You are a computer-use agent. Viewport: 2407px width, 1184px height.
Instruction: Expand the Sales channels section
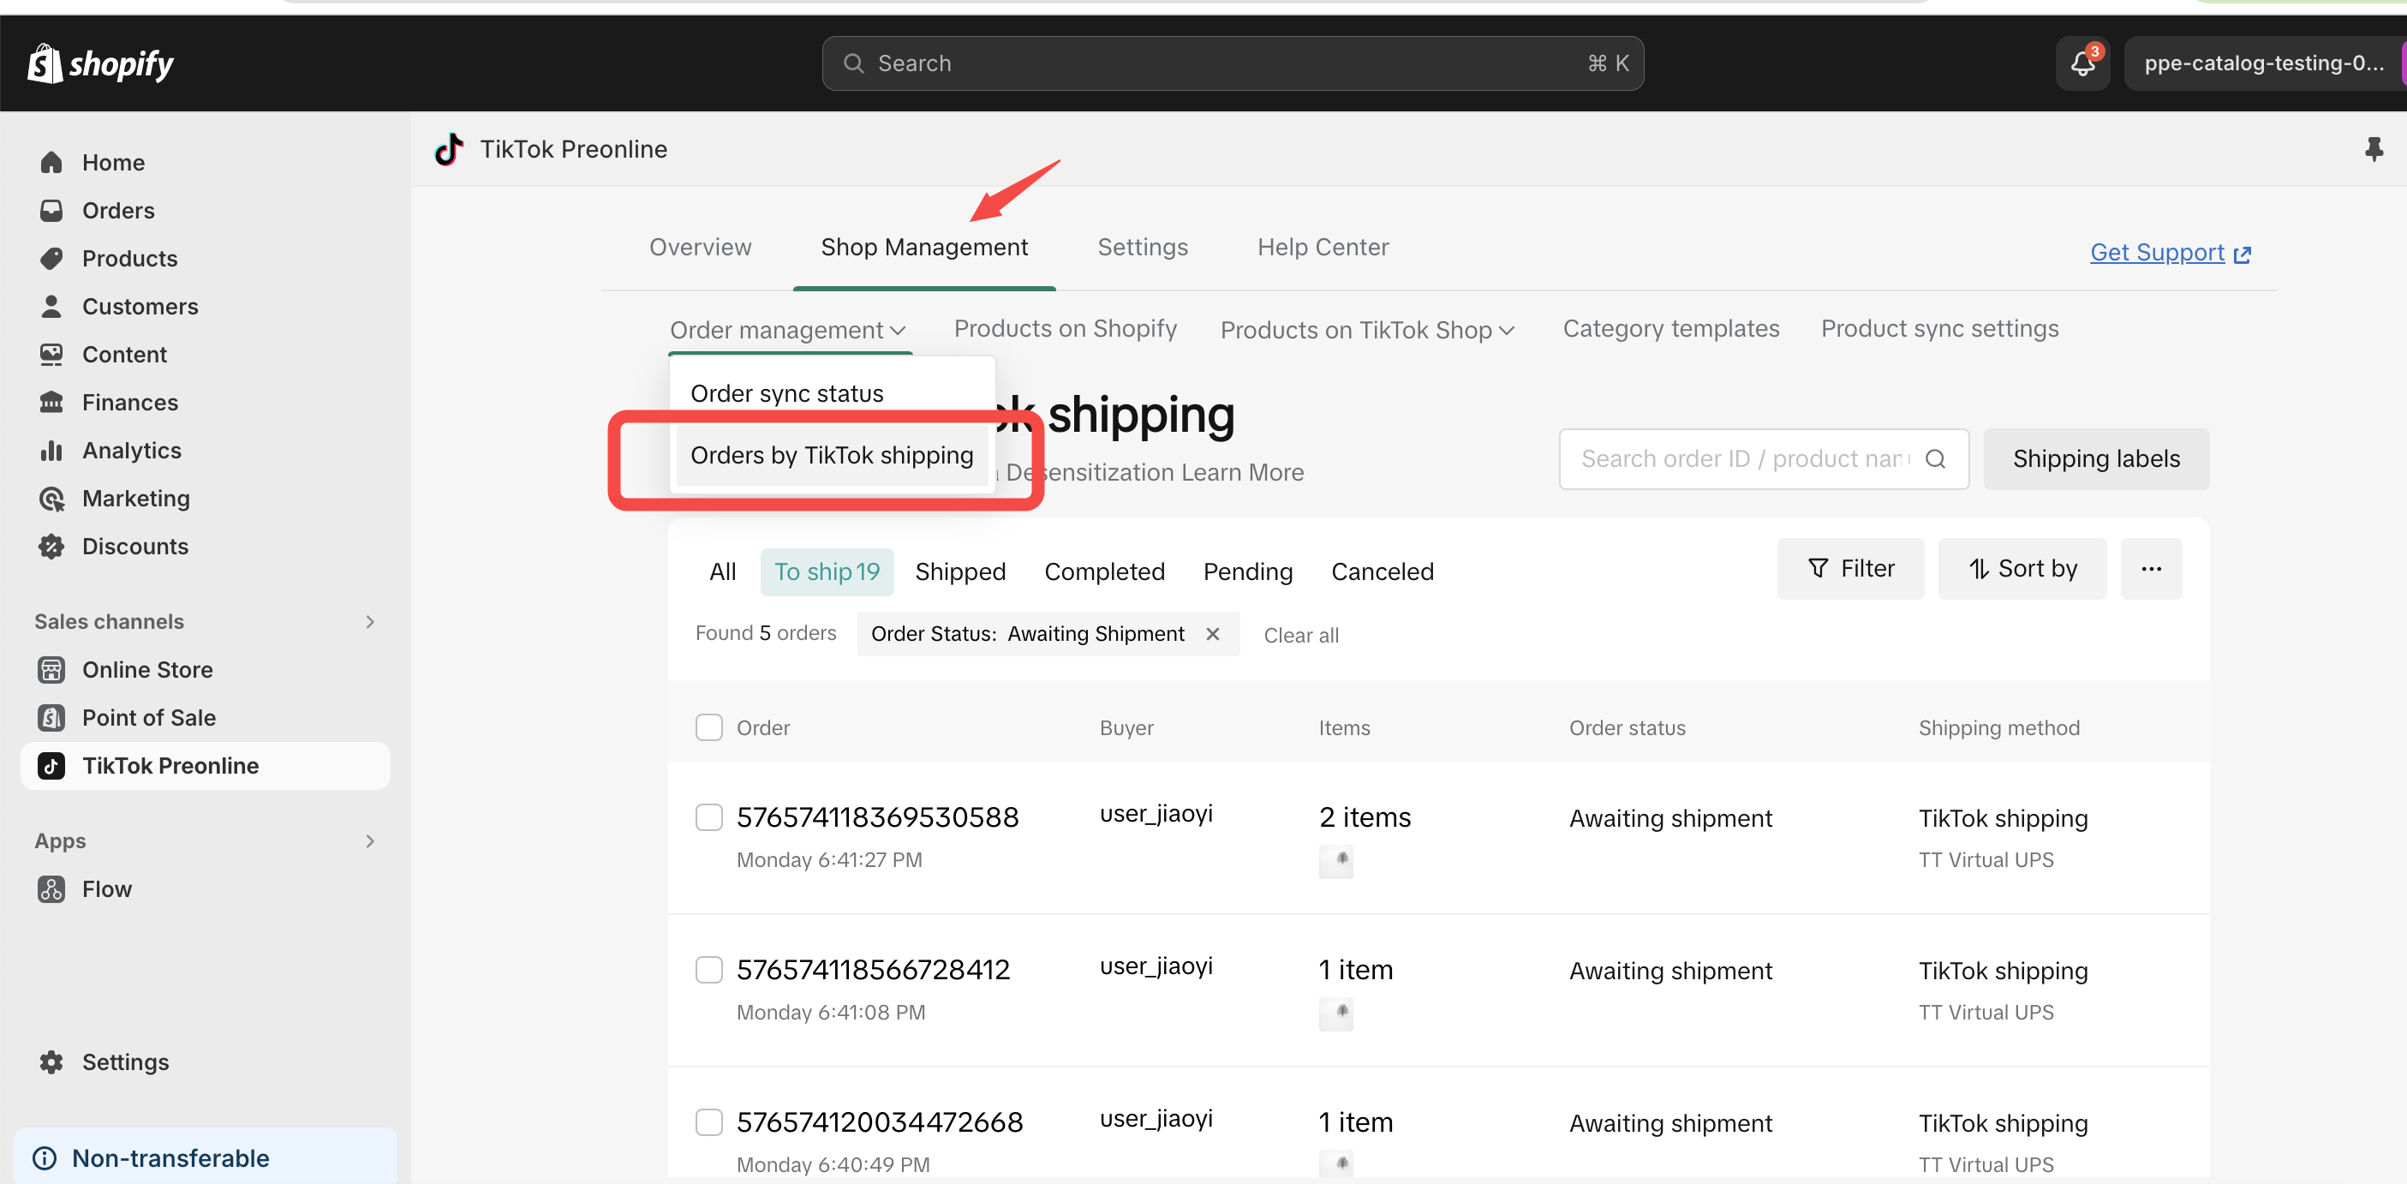point(370,621)
